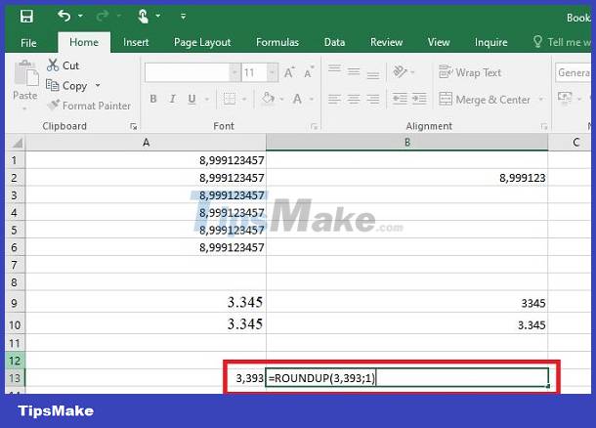Switch to the Home tab
Image resolution: width=596 pixels, height=428 pixels.
84,42
